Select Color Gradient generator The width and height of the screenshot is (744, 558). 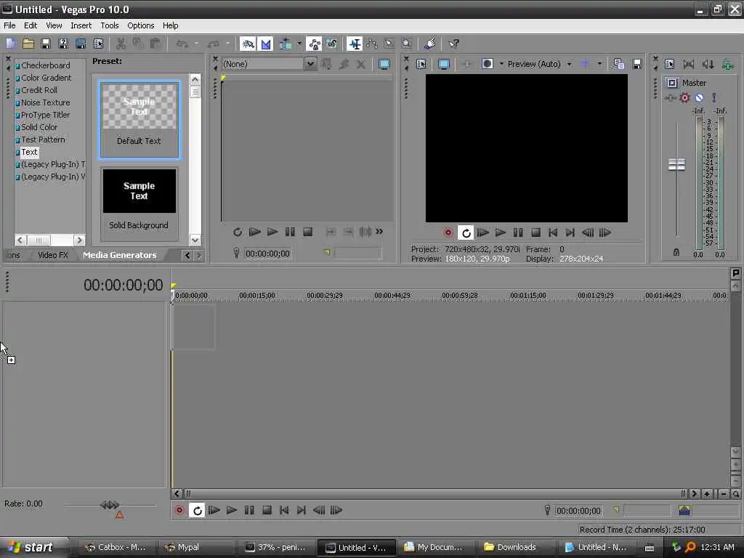(46, 78)
